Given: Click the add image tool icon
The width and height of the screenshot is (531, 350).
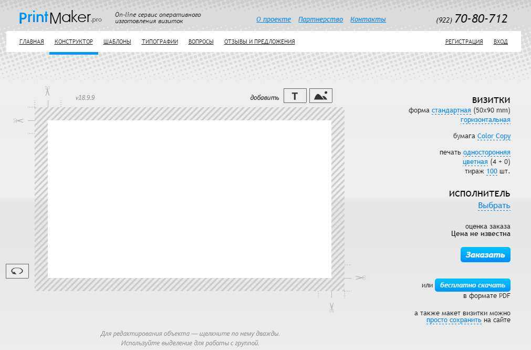Looking at the screenshot, I should (x=320, y=96).
